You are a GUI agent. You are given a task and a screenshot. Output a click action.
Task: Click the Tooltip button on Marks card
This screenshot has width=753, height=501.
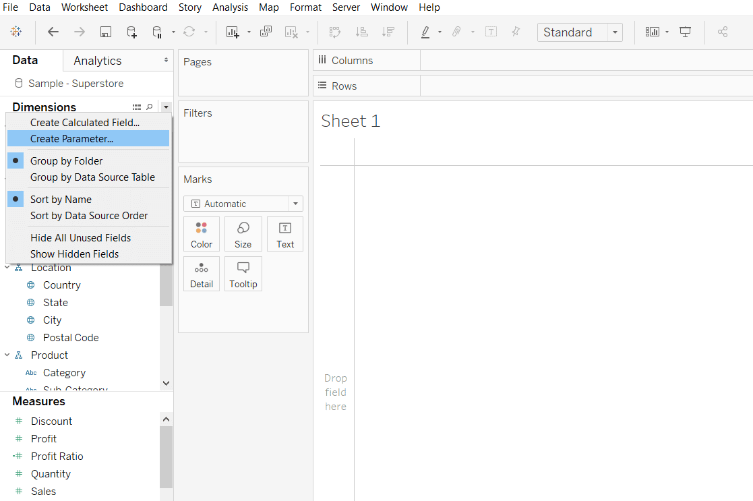coord(243,274)
